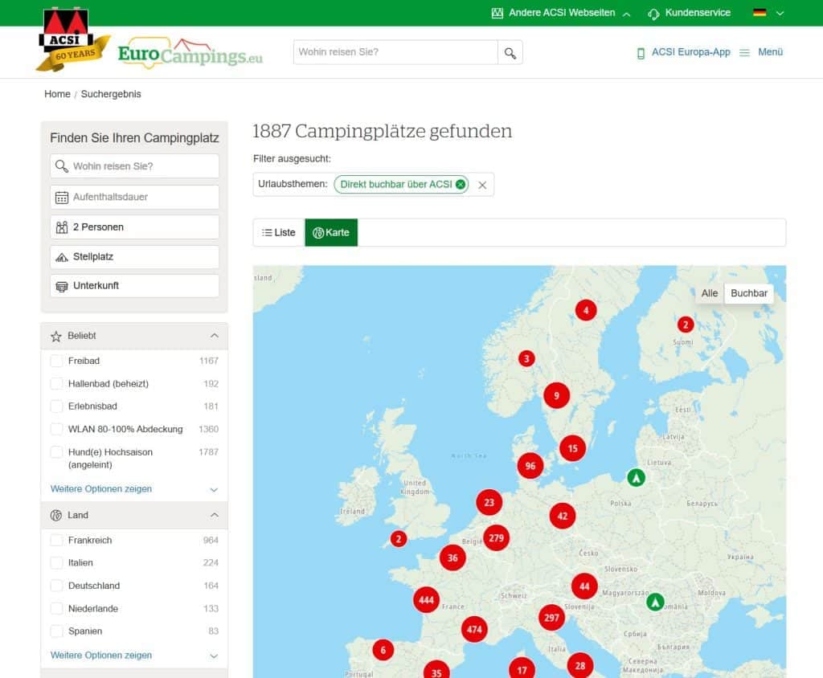Screen dimensions: 823x678
Task: Click the 297 cluster marker in northern Italy
Action: click(551, 618)
